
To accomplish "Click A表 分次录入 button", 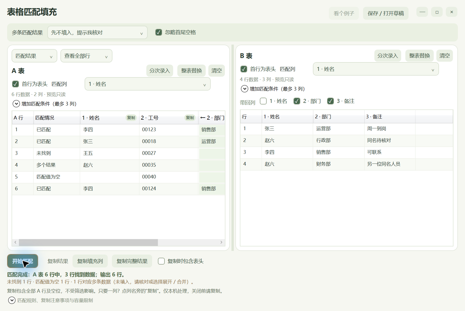I will coord(160,71).
